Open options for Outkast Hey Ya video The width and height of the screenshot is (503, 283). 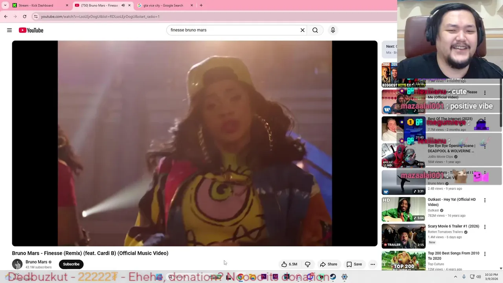[485, 200]
